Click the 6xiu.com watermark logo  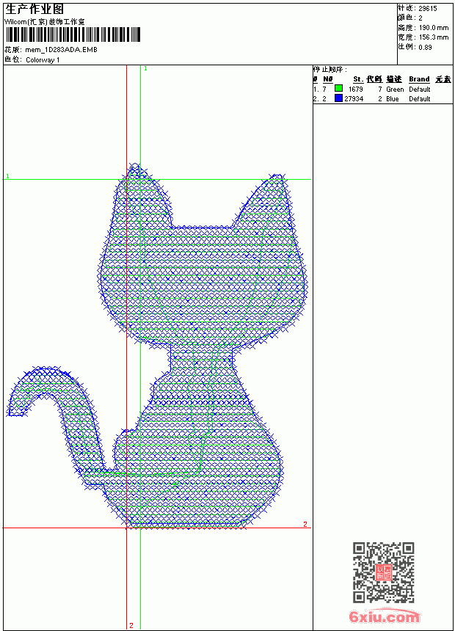(384, 616)
